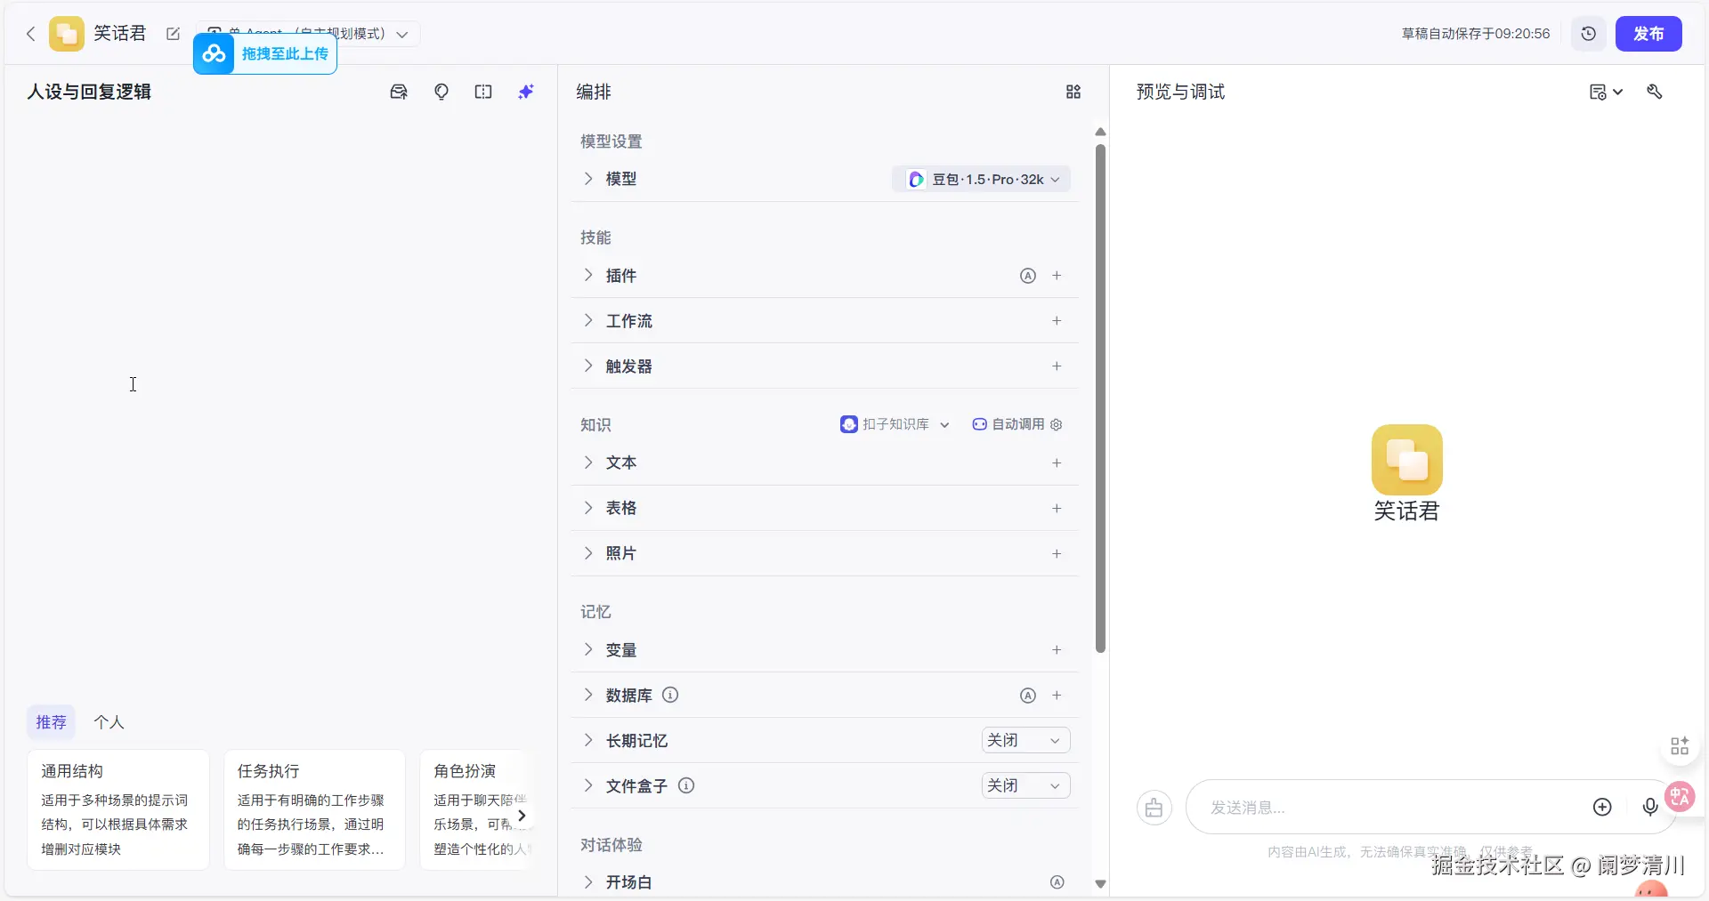
Task: Expand the 照片 knowledge section
Action: (588, 553)
